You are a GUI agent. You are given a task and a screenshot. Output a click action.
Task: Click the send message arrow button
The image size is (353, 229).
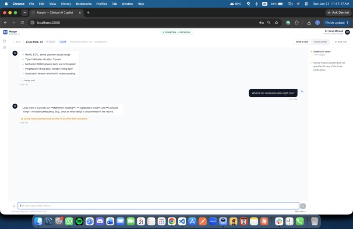pyautogui.click(x=303, y=206)
